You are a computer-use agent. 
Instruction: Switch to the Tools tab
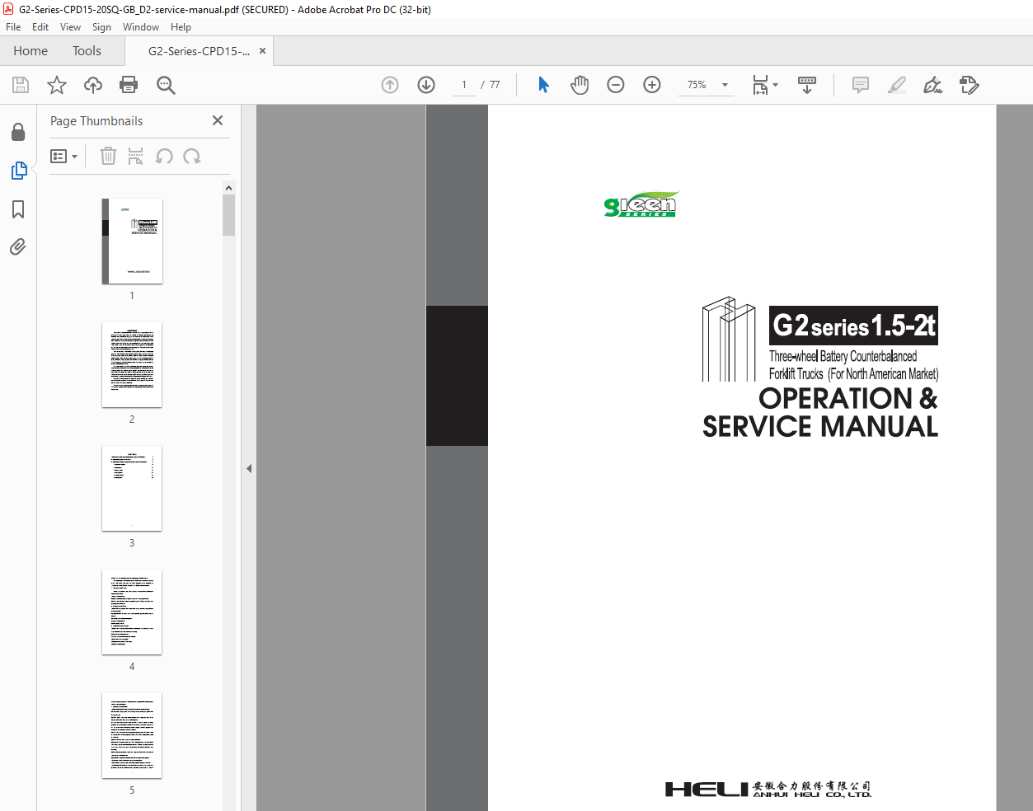click(x=87, y=51)
